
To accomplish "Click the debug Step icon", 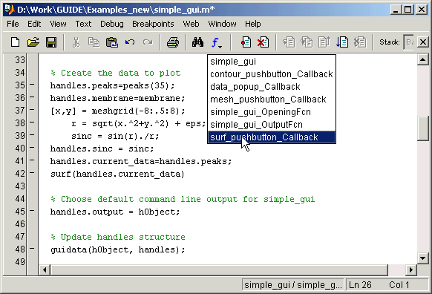I will [289, 42].
